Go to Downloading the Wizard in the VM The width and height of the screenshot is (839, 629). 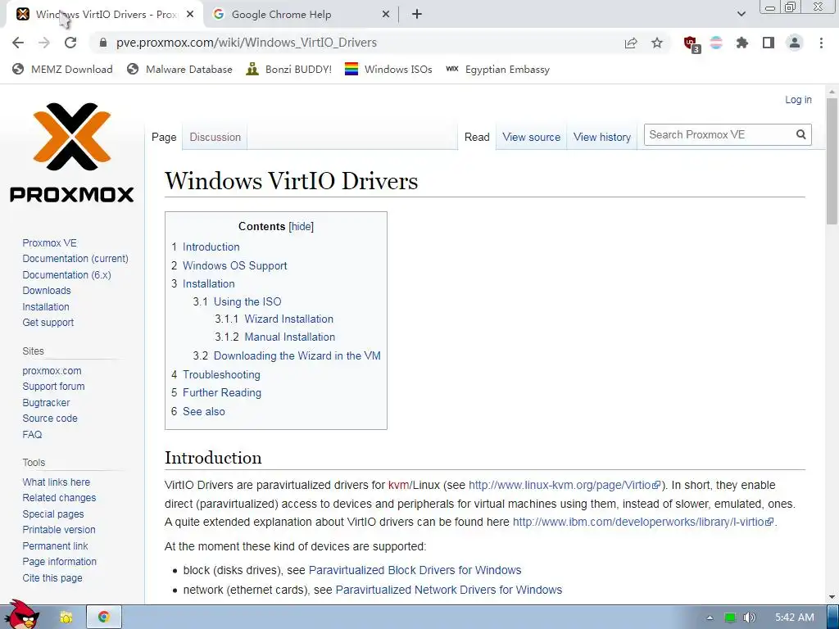coord(297,355)
